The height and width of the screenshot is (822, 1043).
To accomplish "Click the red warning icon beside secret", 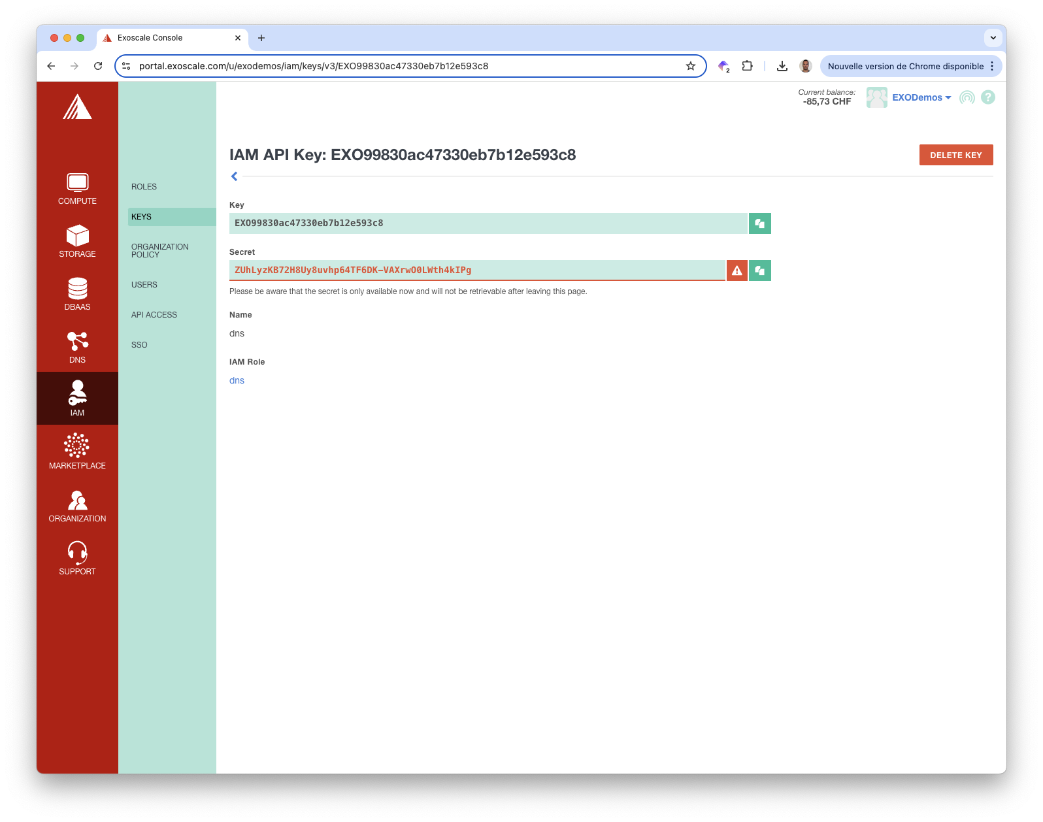I will 737,271.
